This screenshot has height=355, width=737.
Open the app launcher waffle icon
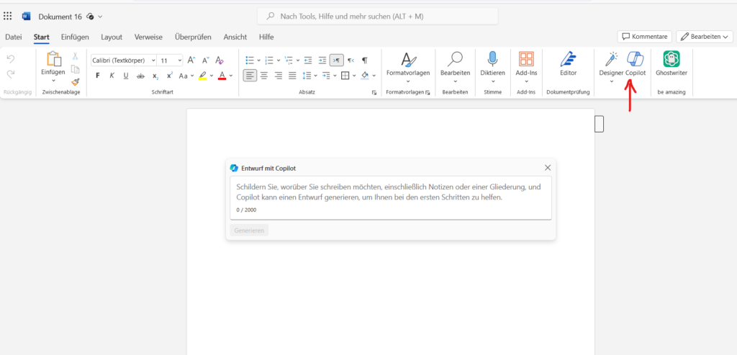[x=7, y=17]
